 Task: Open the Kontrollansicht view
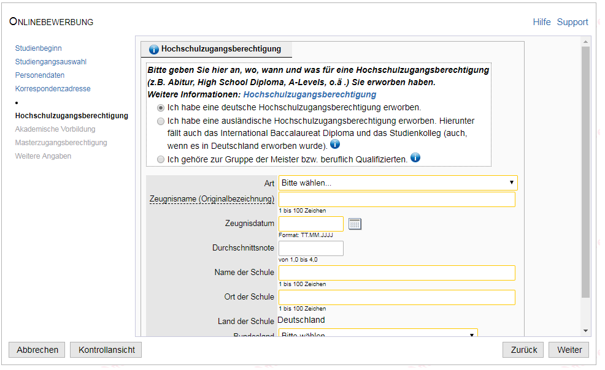(106, 350)
